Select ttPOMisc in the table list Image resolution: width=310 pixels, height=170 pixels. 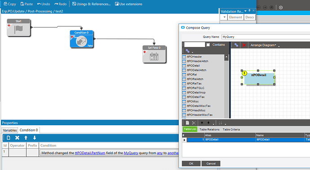tap(193, 102)
